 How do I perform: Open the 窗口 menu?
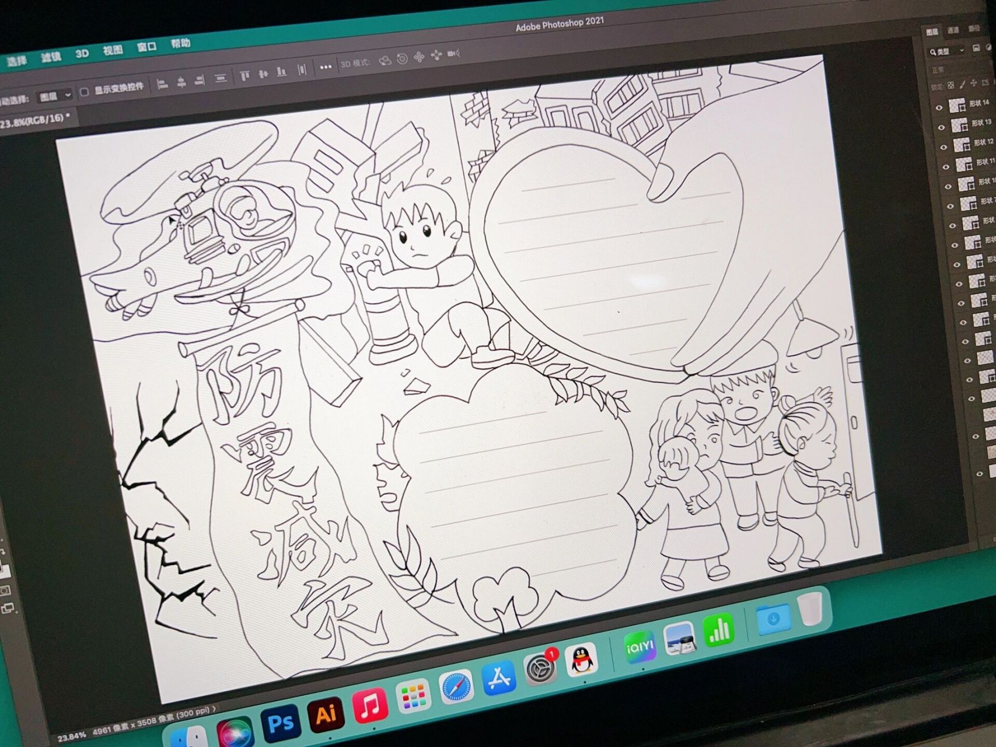146,47
